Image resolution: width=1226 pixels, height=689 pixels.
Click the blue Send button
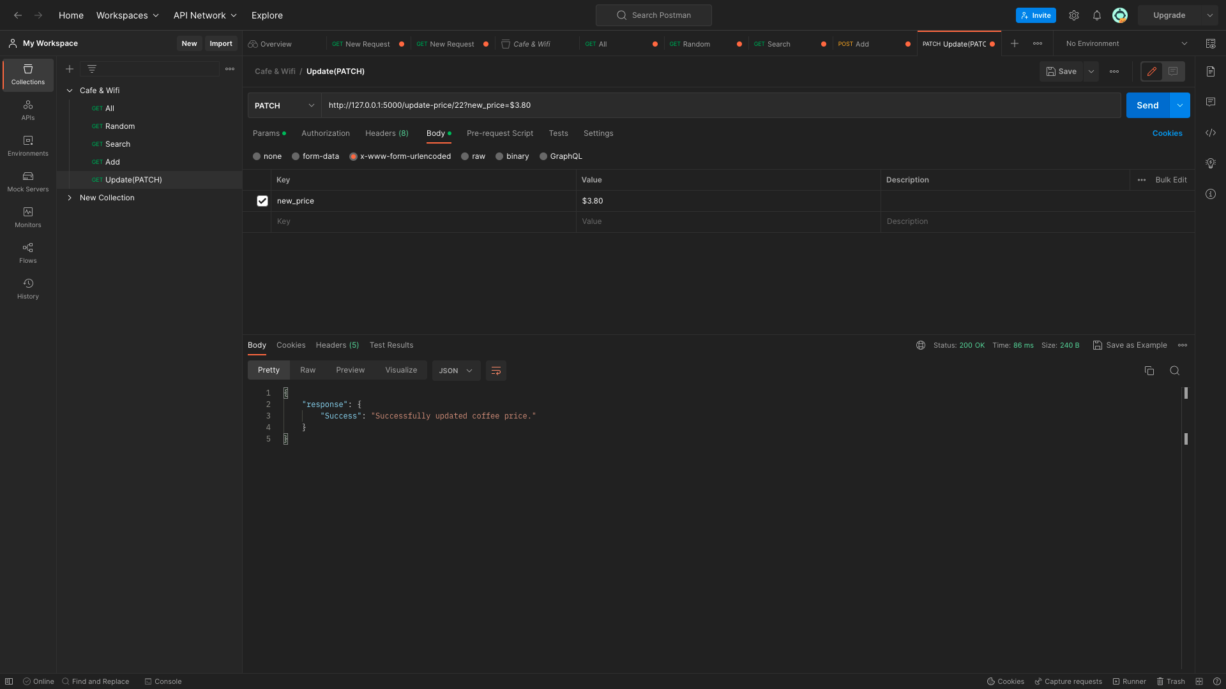tap(1147, 105)
